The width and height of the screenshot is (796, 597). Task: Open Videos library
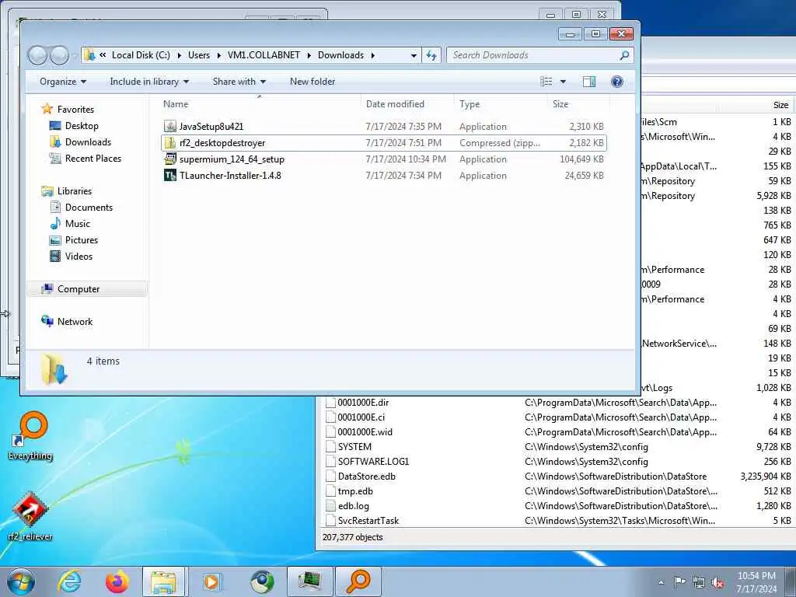(71, 256)
